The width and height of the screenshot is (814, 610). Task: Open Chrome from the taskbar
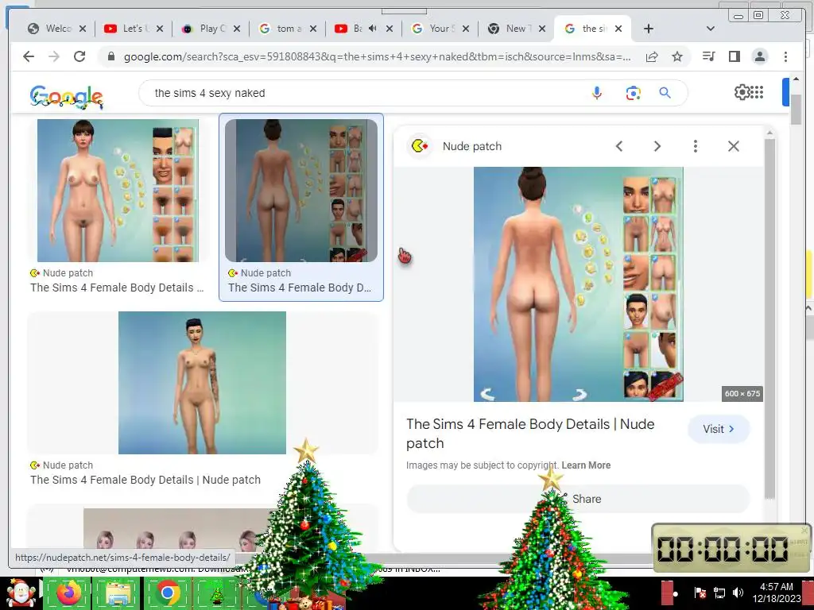pyautogui.click(x=167, y=593)
